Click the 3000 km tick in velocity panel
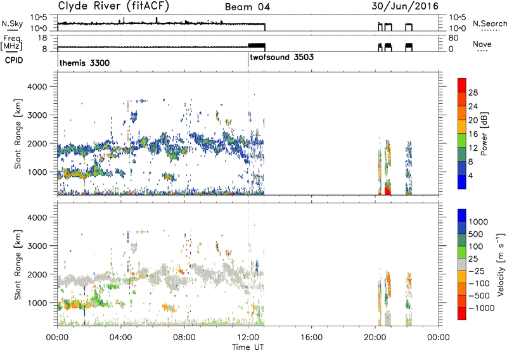Image resolution: width=507 pixels, height=351 pixels. pyautogui.click(x=37, y=246)
